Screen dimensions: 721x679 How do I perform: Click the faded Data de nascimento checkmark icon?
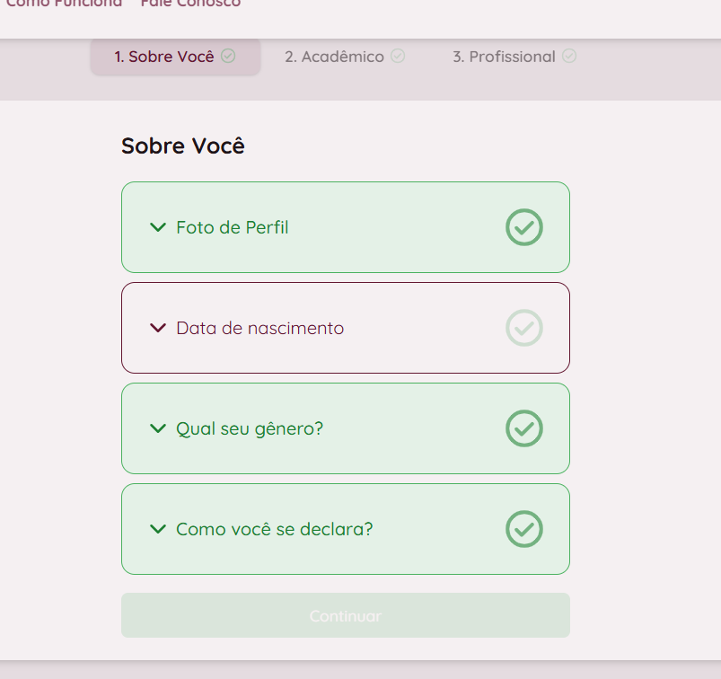pos(524,328)
